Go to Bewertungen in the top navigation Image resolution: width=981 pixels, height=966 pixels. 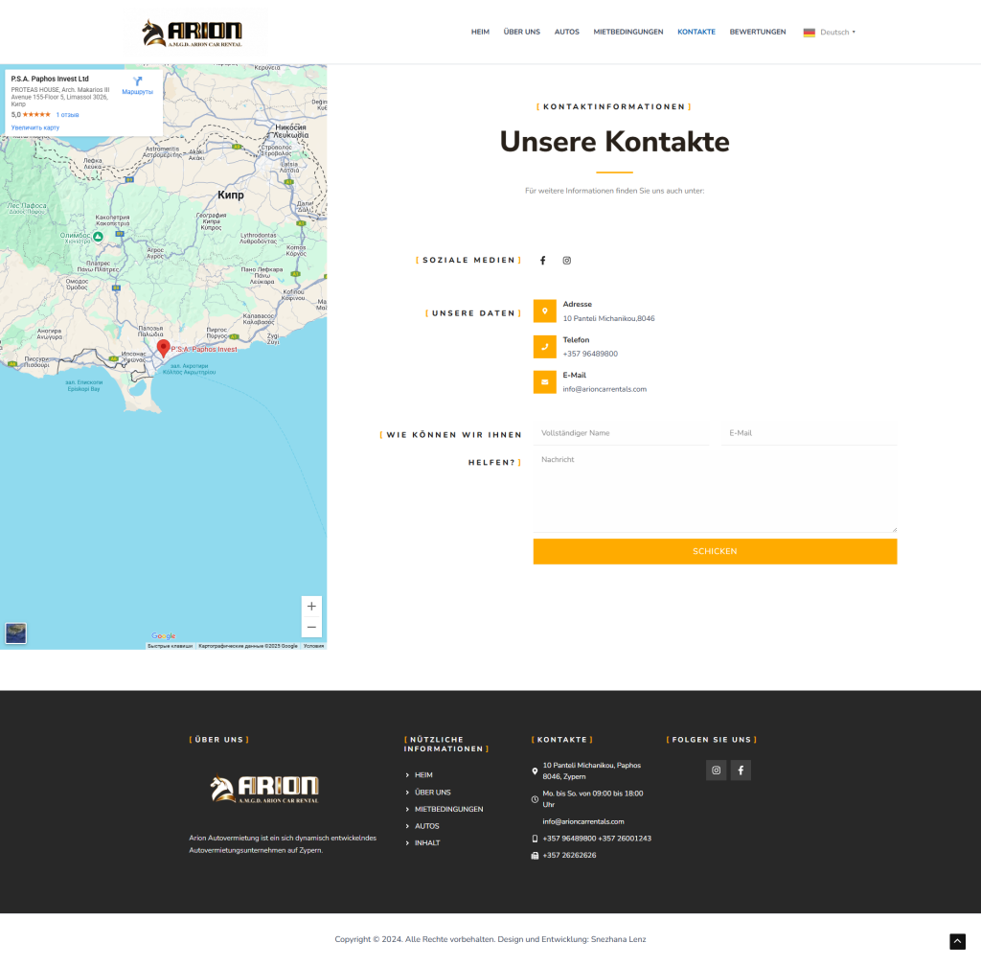coord(758,32)
